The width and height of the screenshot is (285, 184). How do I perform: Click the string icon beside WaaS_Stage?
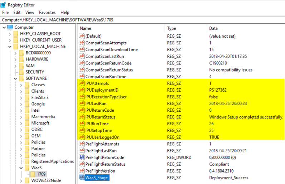pos(82,178)
